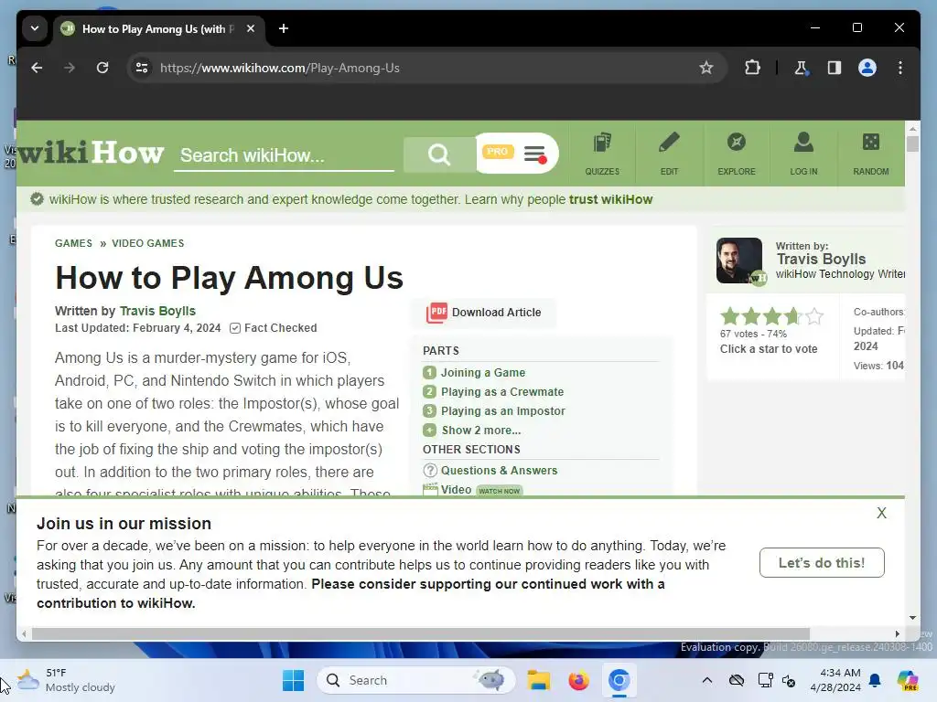This screenshot has width=937, height=702.
Task: Rate article with the first star
Action: coord(729,315)
